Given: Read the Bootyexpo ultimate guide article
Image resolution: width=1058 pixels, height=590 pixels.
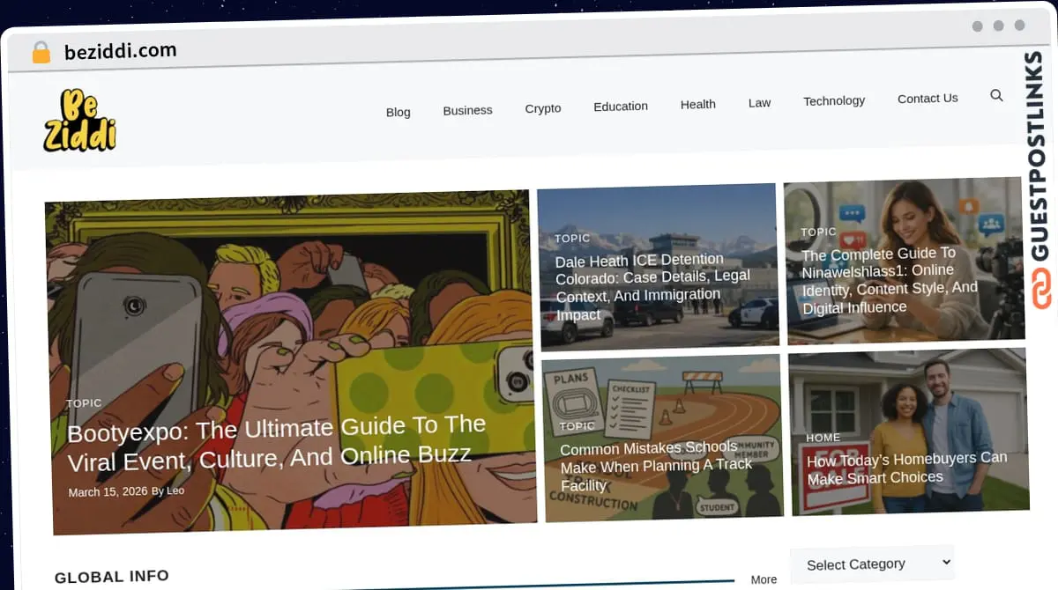Looking at the screenshot, I should (277, 442).
